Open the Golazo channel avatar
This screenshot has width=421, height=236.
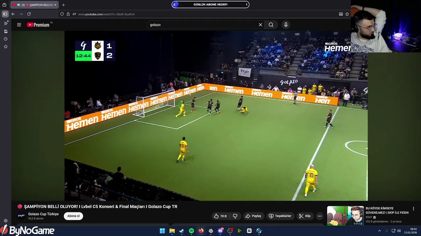click(21, 216)
